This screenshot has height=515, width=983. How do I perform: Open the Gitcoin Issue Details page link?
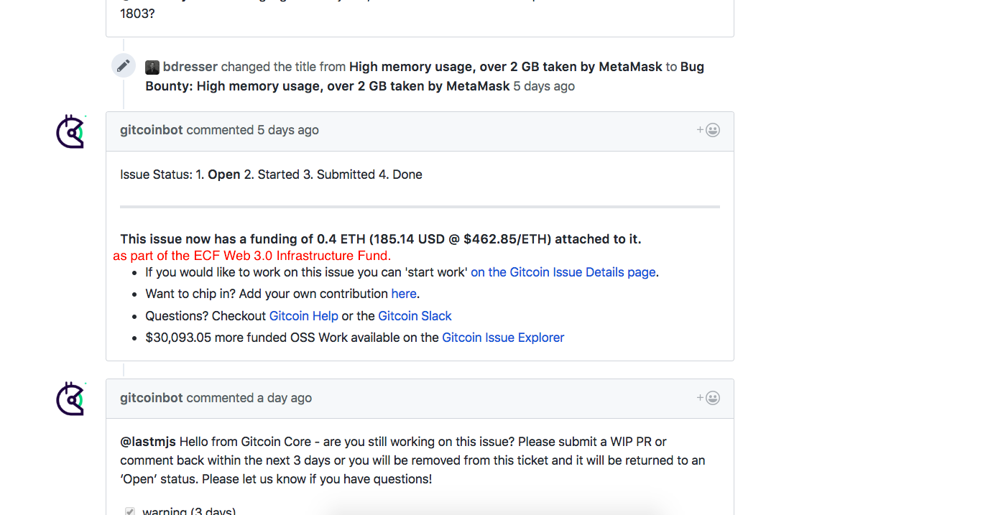click(563, 272)
